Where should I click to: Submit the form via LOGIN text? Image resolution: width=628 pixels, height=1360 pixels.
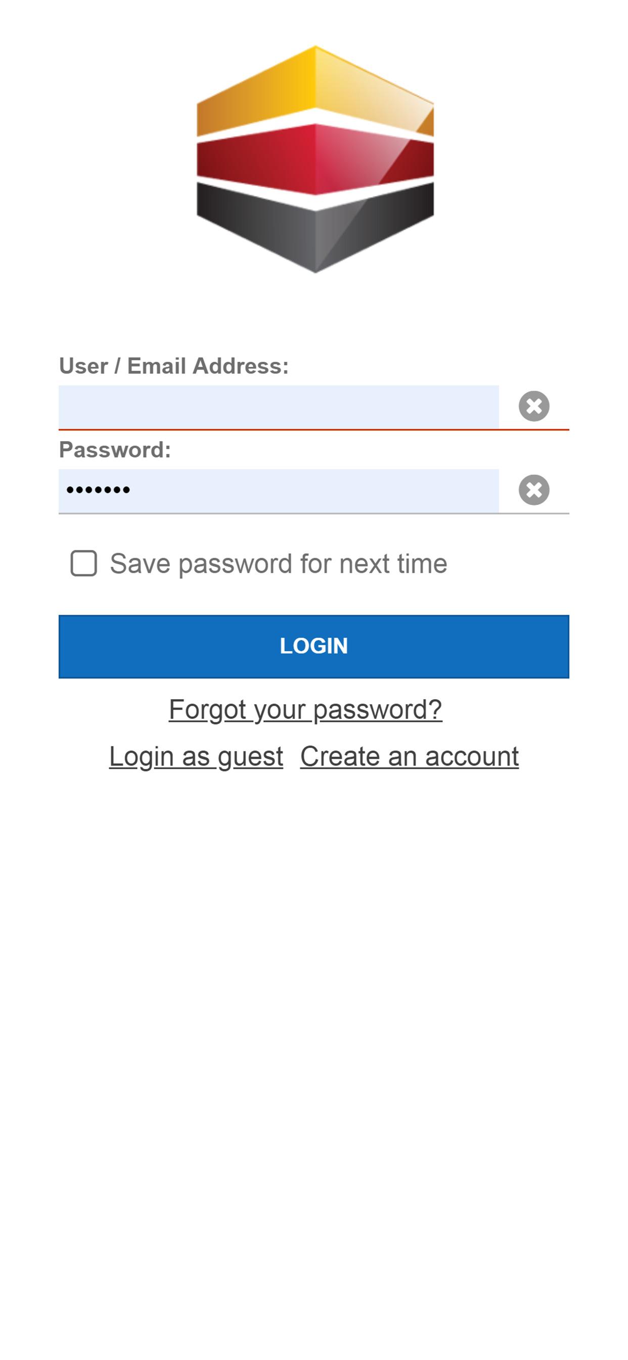(313, 646)
